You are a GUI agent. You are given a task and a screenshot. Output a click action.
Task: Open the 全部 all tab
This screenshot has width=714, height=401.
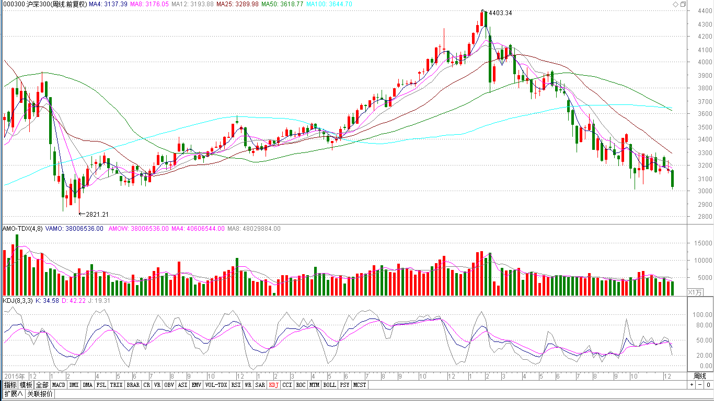pos(42,385)
